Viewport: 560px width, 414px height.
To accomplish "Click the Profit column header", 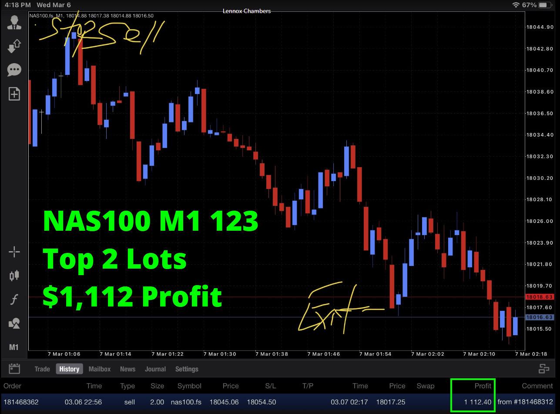I will [483, 386].
